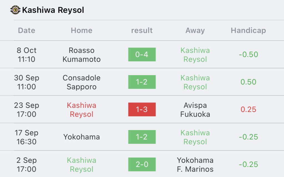Image resolution: width=284 pixels, height=177 pixels.
Task: Select Avispa Fukuoka away team
Action: 195,110
